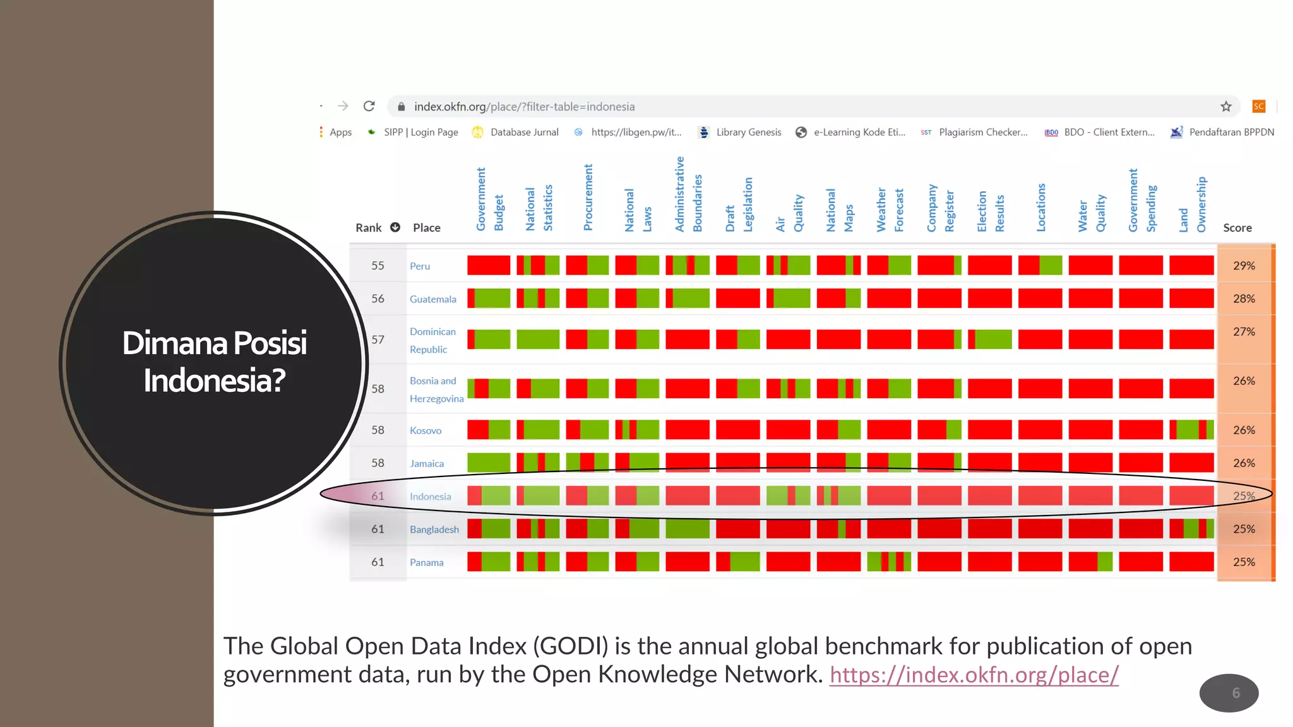
Task: Open the Bangladesh country link
Action: point(434,529)
